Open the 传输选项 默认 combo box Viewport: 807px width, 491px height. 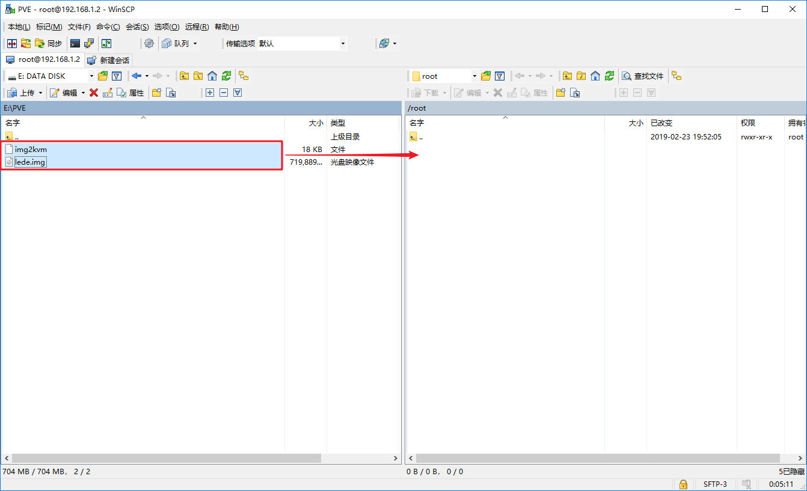point(302,43)
